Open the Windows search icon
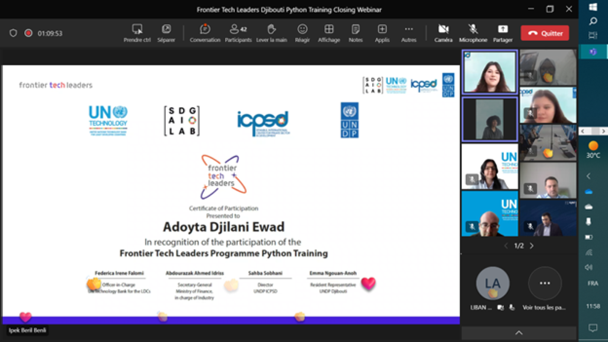The image size is (608, 342). [x=593, y=21]
